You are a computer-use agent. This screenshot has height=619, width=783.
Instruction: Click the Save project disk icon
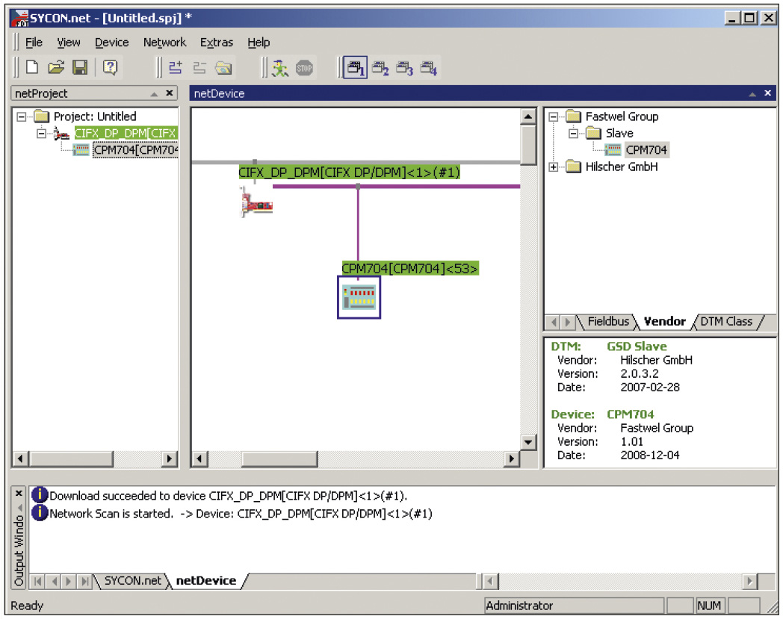click(80, 67)
